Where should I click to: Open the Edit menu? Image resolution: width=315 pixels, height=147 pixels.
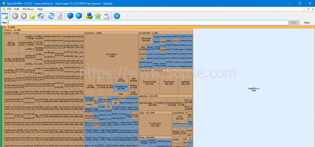[17, 9]
